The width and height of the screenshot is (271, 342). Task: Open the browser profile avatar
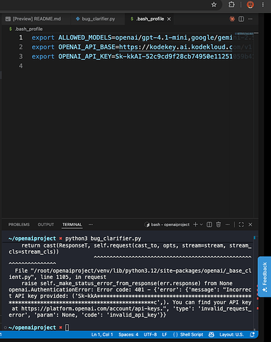(250, 5)
